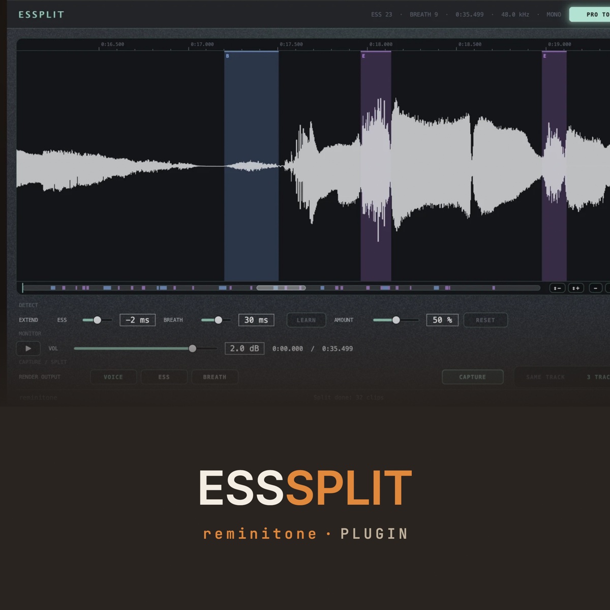Click the ESS 23 count in header
This screenshot has height=610, width=610.
click(x=382, y=15)
